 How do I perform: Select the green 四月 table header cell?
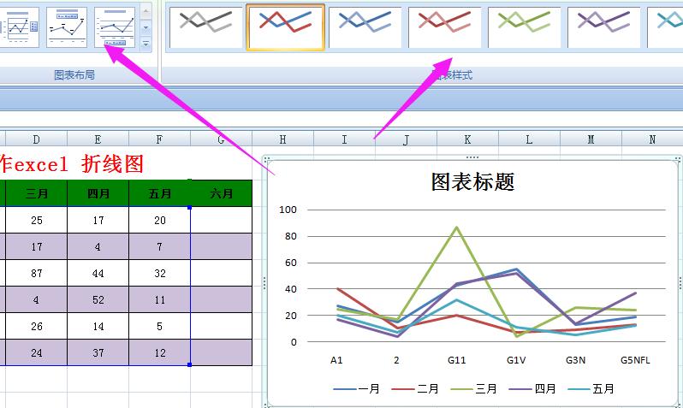click(x=98, y=193)
